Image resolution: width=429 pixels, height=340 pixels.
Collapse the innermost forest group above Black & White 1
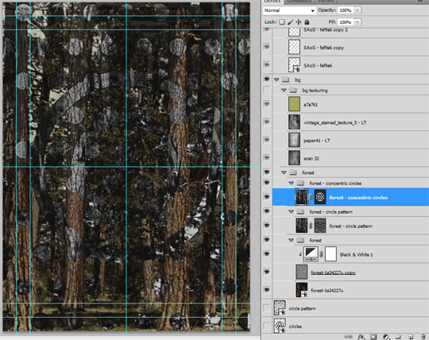291,240
